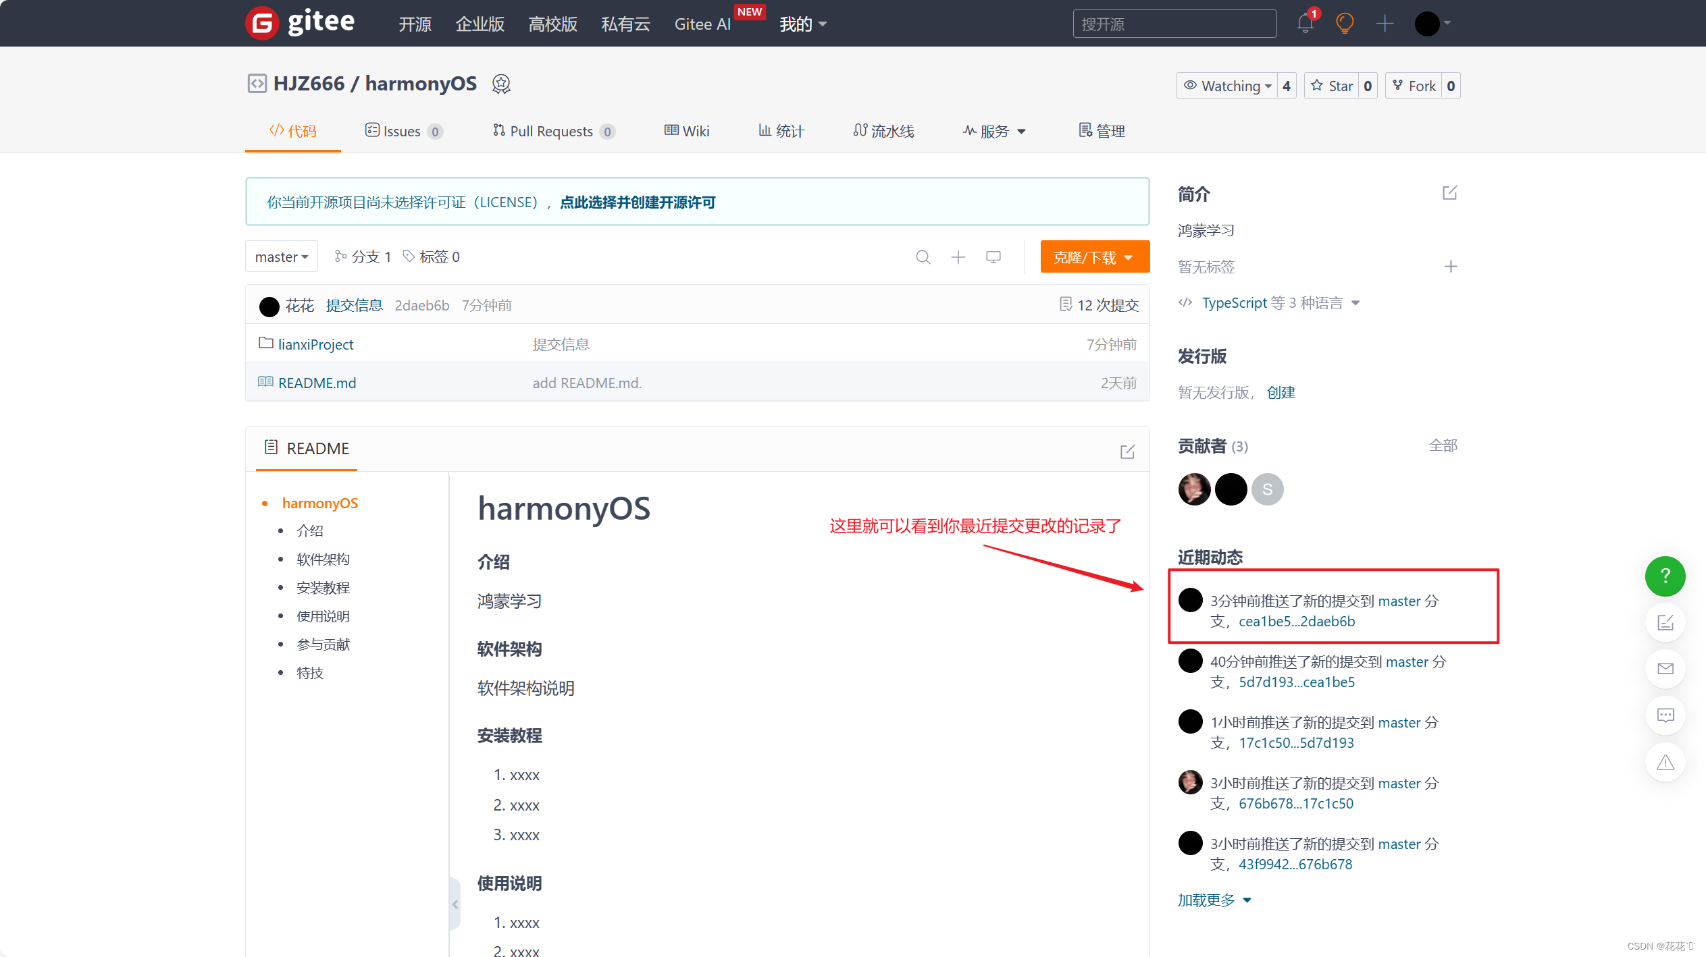This screenshot has width=1706, height=957.
Task: Open the notifications bell icon
Action: [1305, 24]
